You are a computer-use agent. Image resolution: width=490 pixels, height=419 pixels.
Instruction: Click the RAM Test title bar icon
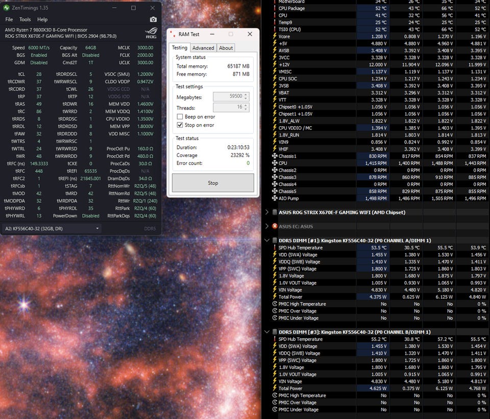173,34
